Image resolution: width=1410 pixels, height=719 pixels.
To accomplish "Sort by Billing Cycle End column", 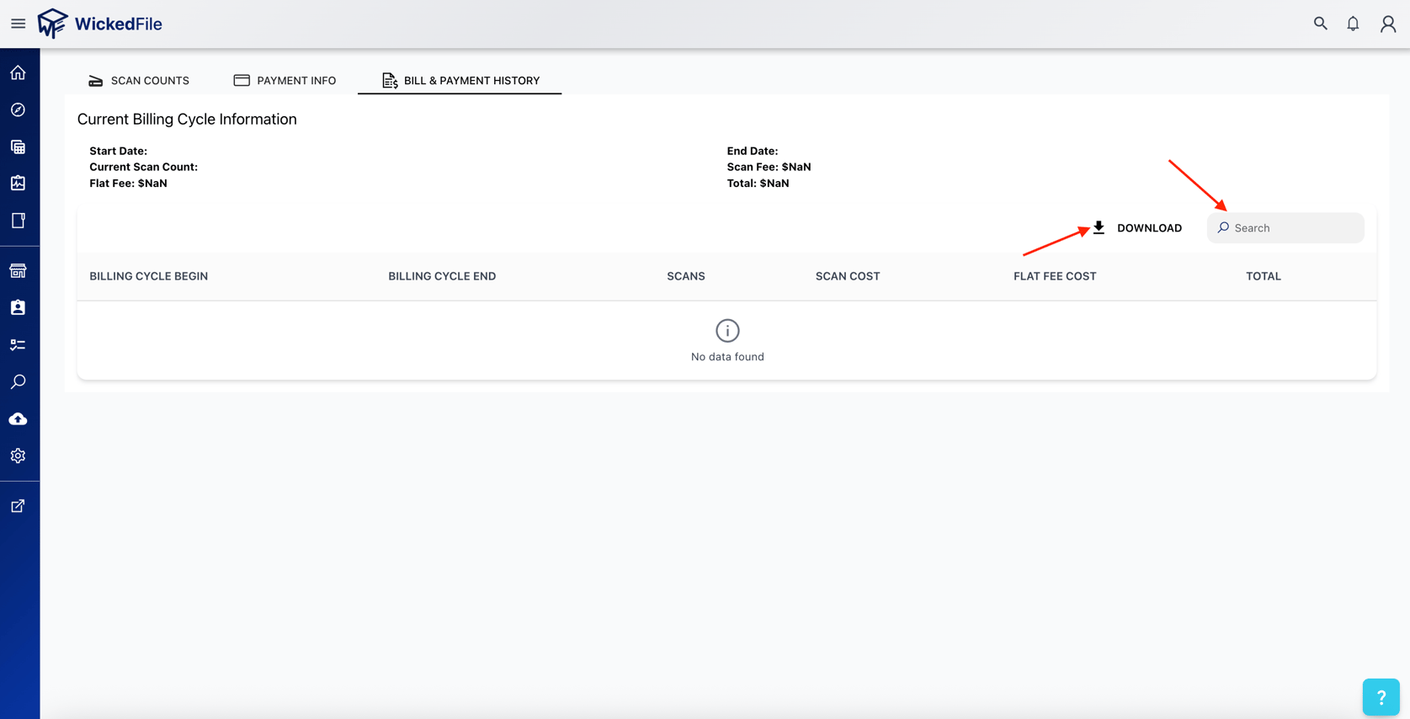I will point(442,276).
